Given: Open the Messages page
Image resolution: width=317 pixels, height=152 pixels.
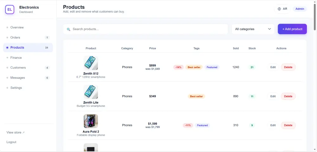Looking at the screenshot, I should pyautogui.click(x=28, y=78).
